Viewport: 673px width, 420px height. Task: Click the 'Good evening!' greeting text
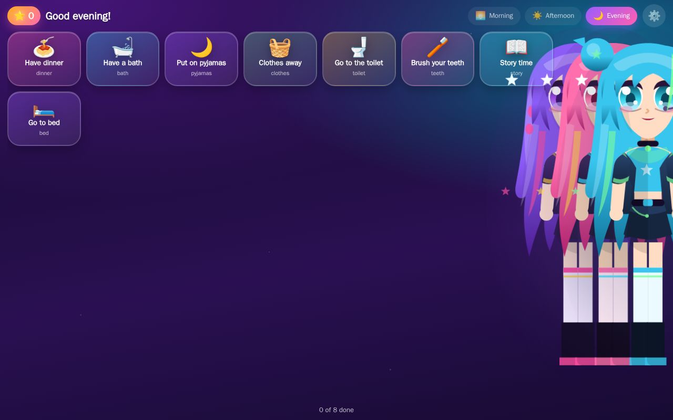tap(78, 16)
